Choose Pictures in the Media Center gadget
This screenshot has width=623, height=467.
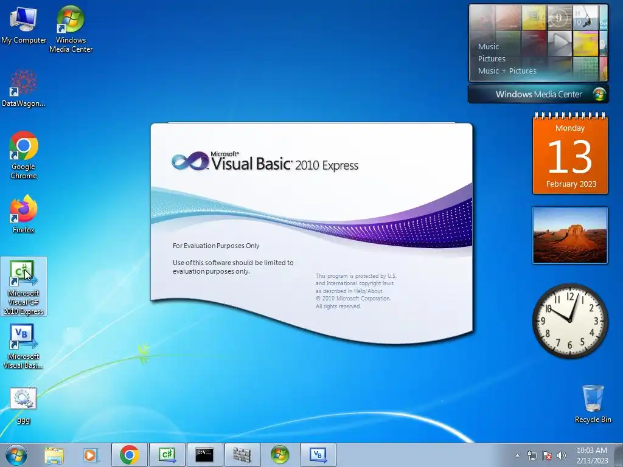click(492, 59)
